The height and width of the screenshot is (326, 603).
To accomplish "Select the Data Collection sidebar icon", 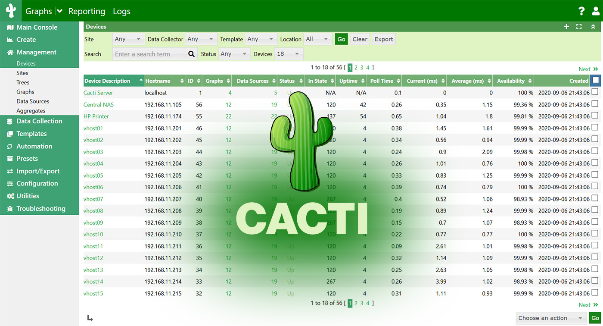I will click(x=9, y=121).
